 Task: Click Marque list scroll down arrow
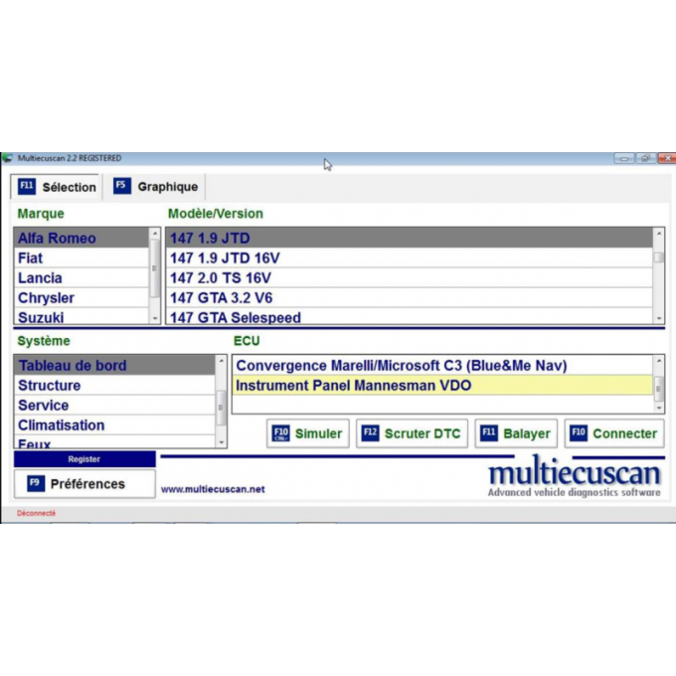pos(155,318)
